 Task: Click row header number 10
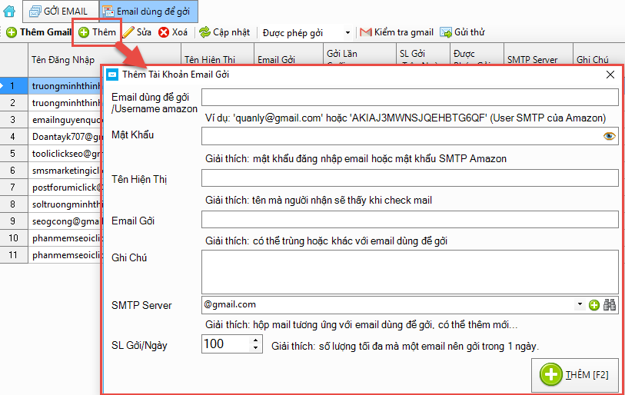click(x=14, y=238)
